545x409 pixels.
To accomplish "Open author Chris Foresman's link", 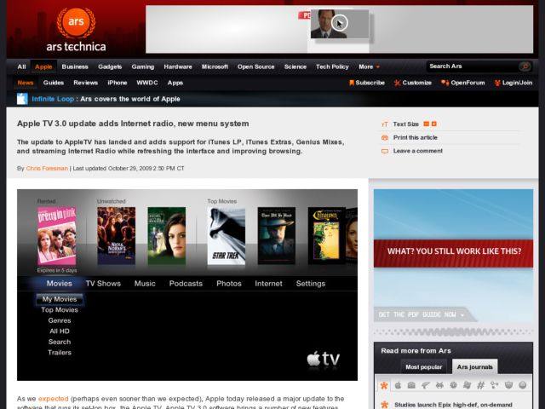I will 47,169.
